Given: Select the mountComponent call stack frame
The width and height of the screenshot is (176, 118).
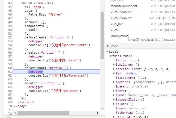Looking at the screenshot, I should (x=140, y=6).
